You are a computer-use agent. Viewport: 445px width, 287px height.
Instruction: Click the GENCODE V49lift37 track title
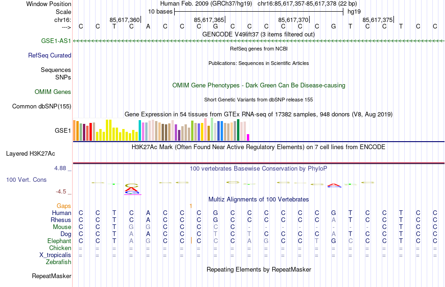(259, 34)
